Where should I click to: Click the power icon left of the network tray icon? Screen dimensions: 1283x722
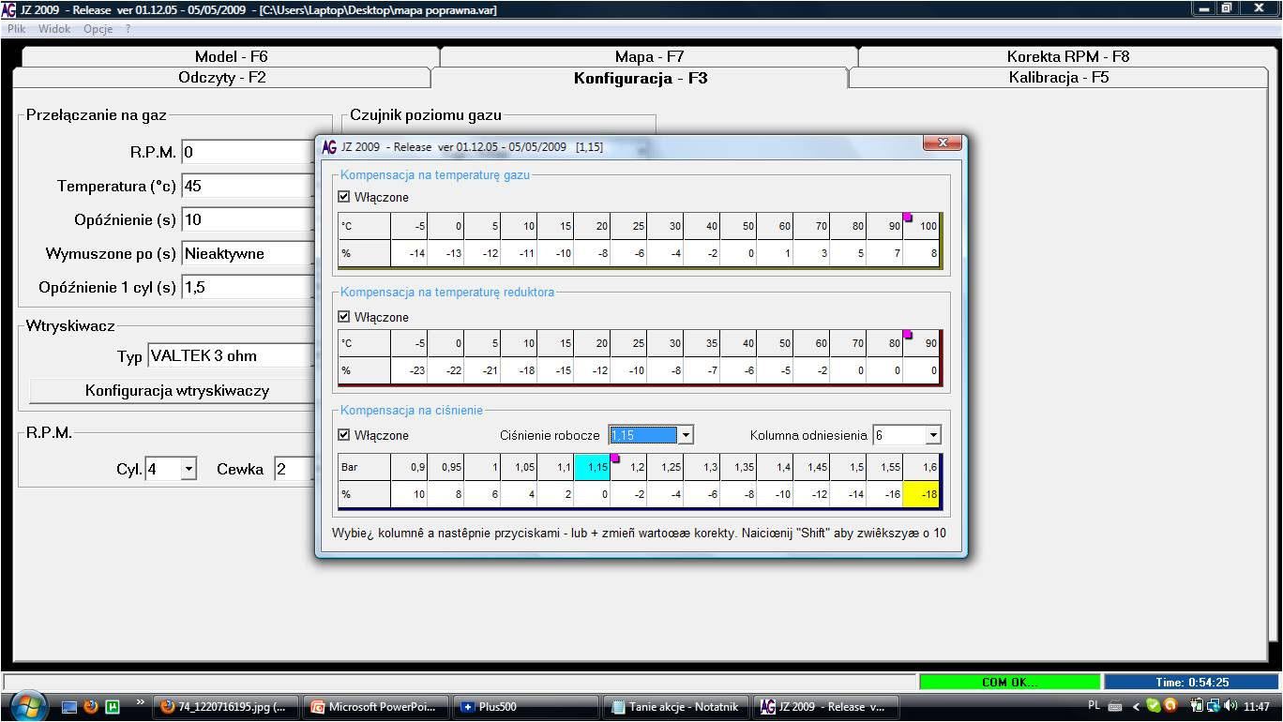pyautogui.click(x=1199, y=707)
